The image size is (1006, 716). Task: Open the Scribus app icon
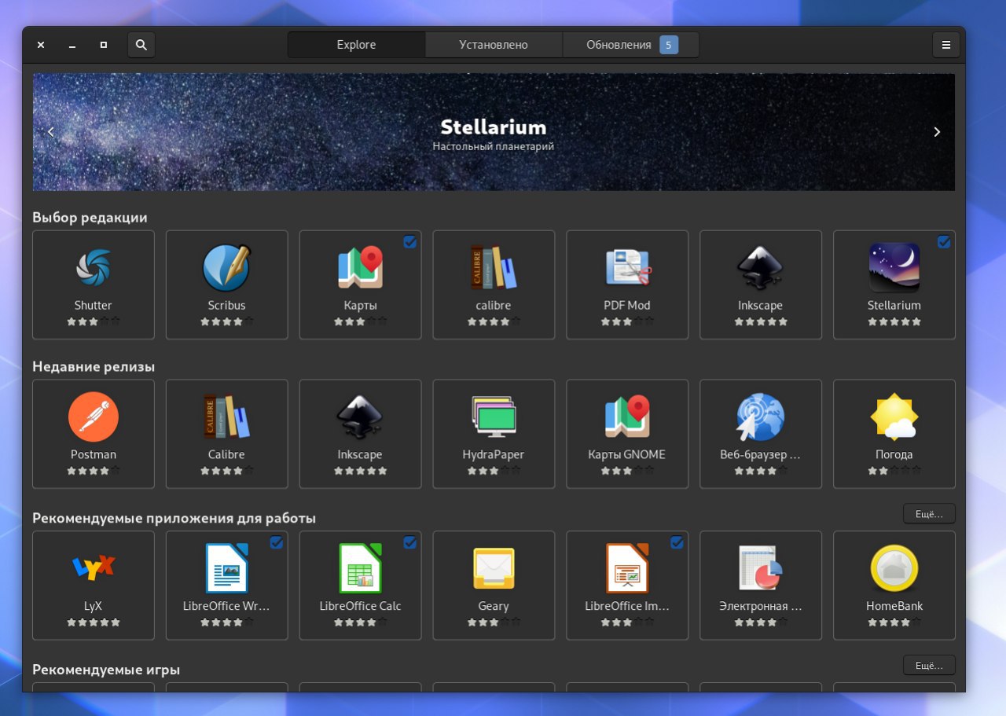coord(226,267)
